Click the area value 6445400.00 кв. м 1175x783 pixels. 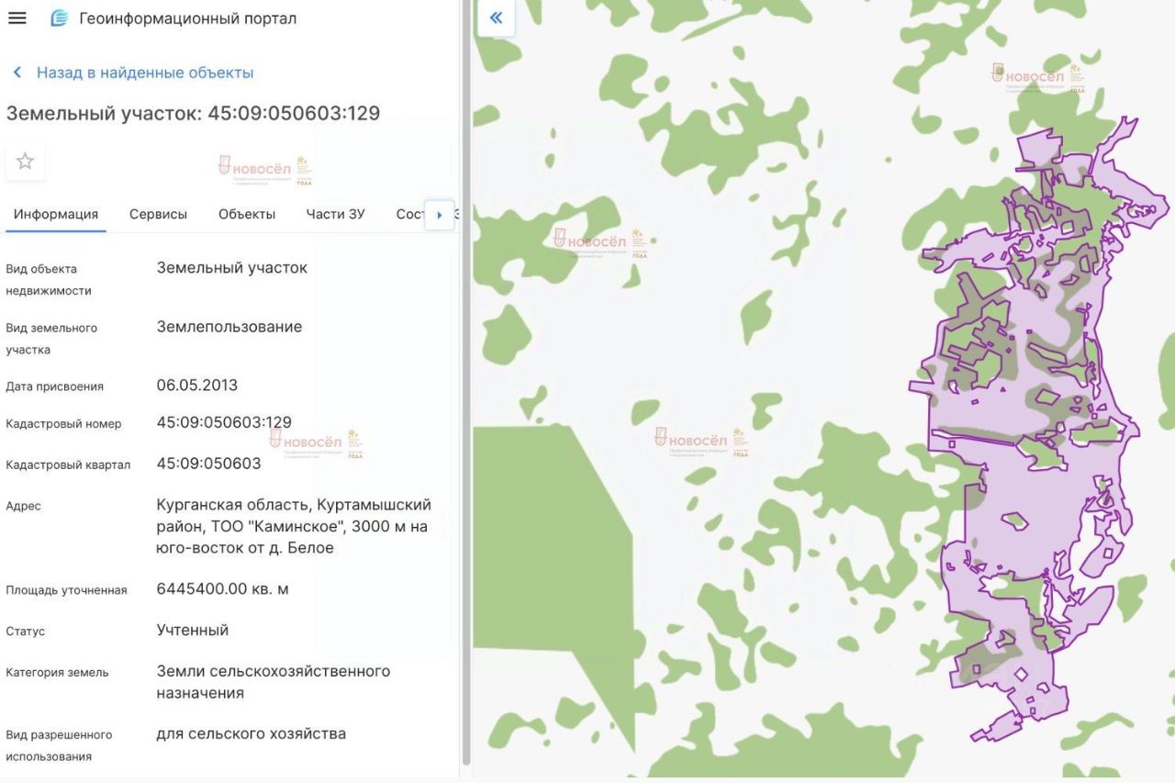click(x=223, y=588)
